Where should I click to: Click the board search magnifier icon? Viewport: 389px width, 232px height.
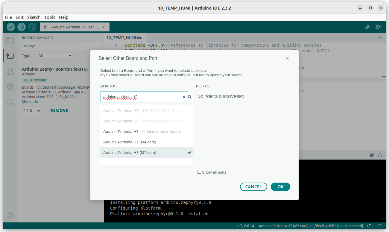point(190,97)
